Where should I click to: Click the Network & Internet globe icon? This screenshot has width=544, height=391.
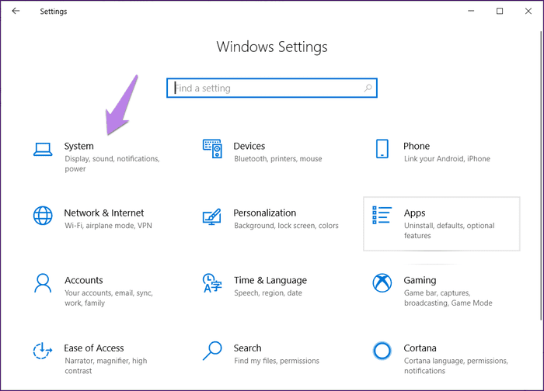(43, 216)
